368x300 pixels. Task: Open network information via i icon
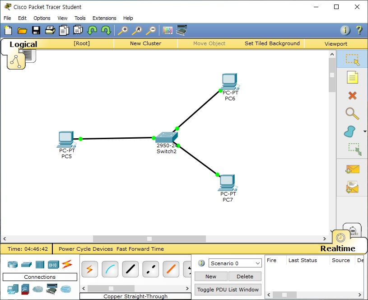tap(345, 30)
